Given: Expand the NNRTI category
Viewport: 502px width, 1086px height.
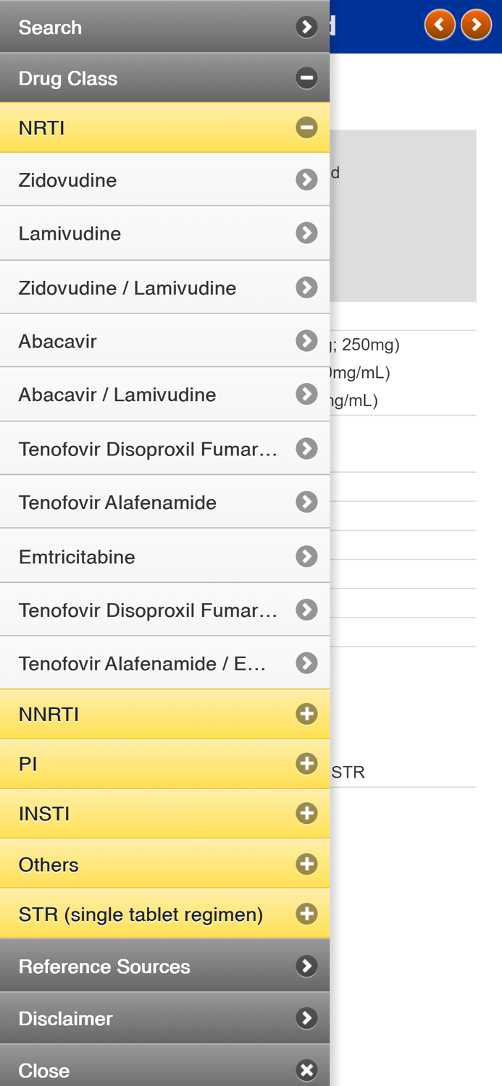Looking at the screenshot, I should (307, 713).
